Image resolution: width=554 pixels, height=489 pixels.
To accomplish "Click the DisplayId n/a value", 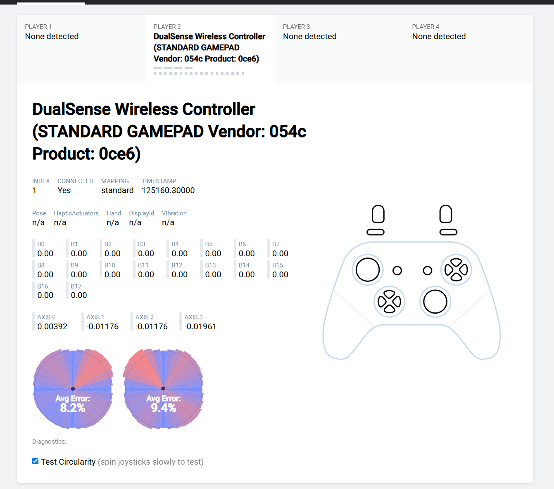I will pos(135,222).
